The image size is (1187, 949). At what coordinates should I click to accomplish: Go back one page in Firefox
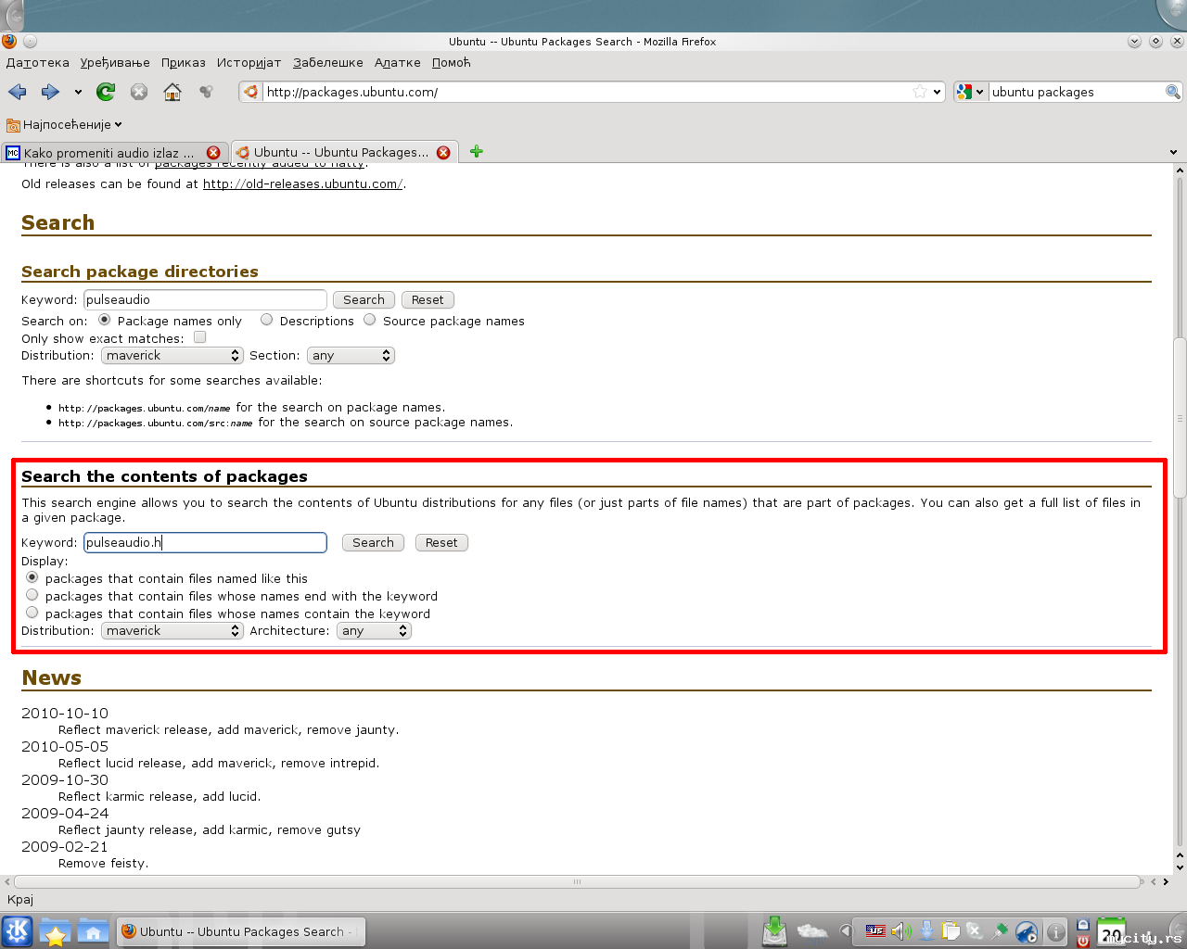point(18,92)
